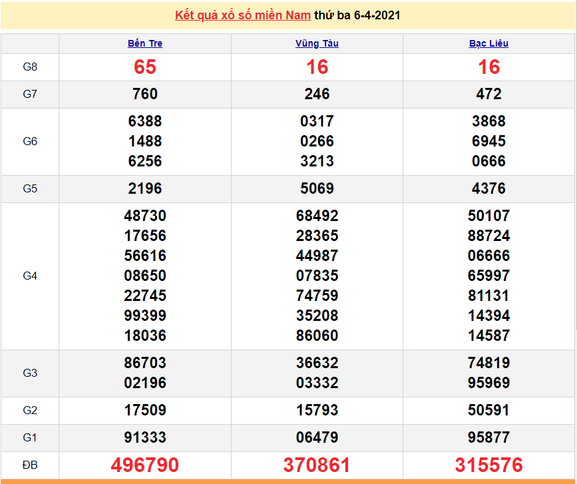The image size is (577, 484).
Task: Select Bến Tre G8 number 65
Action: pyautogui.click(x=145, y=67)
